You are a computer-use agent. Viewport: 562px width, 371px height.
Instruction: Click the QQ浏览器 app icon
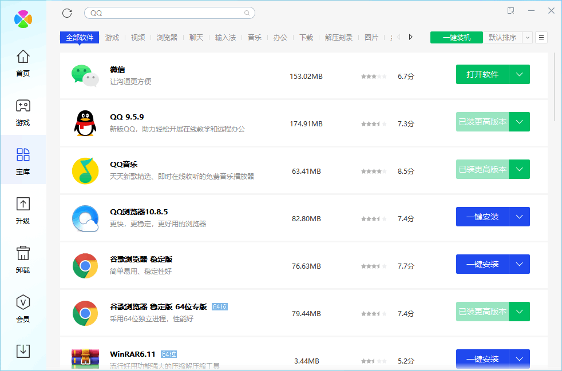coord(85,218)
